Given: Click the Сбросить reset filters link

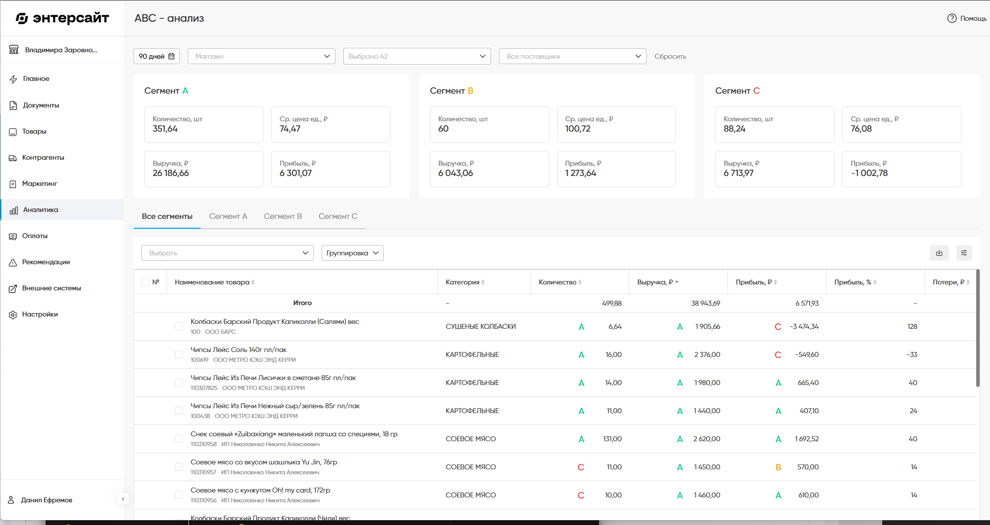Looking at the screenshot, I should pyautogui.click(x=670, y=56).
